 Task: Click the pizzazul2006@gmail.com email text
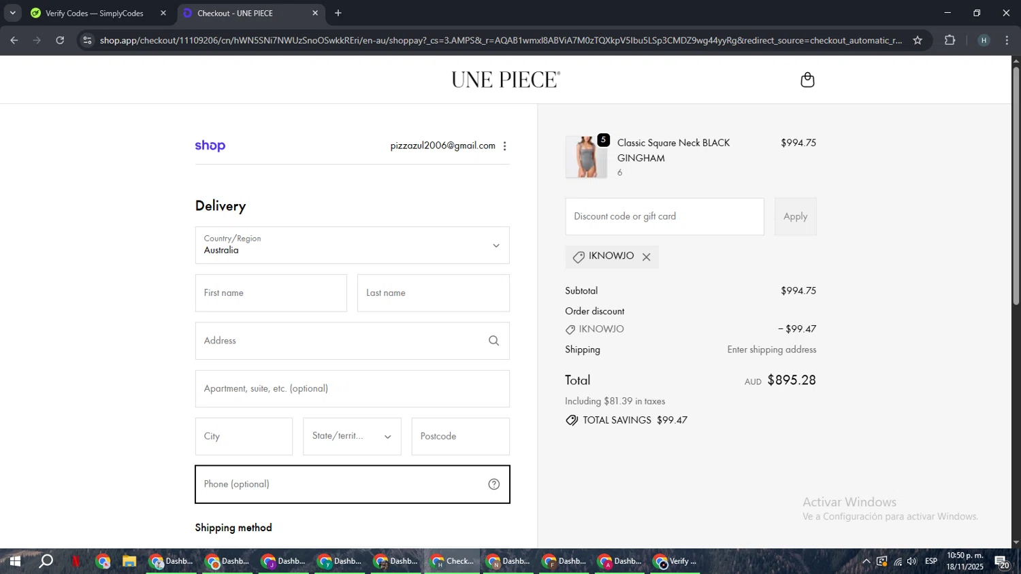442,146
